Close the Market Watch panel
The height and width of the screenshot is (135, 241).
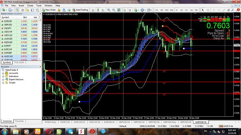pyautogui.click(x=40, y=14)
